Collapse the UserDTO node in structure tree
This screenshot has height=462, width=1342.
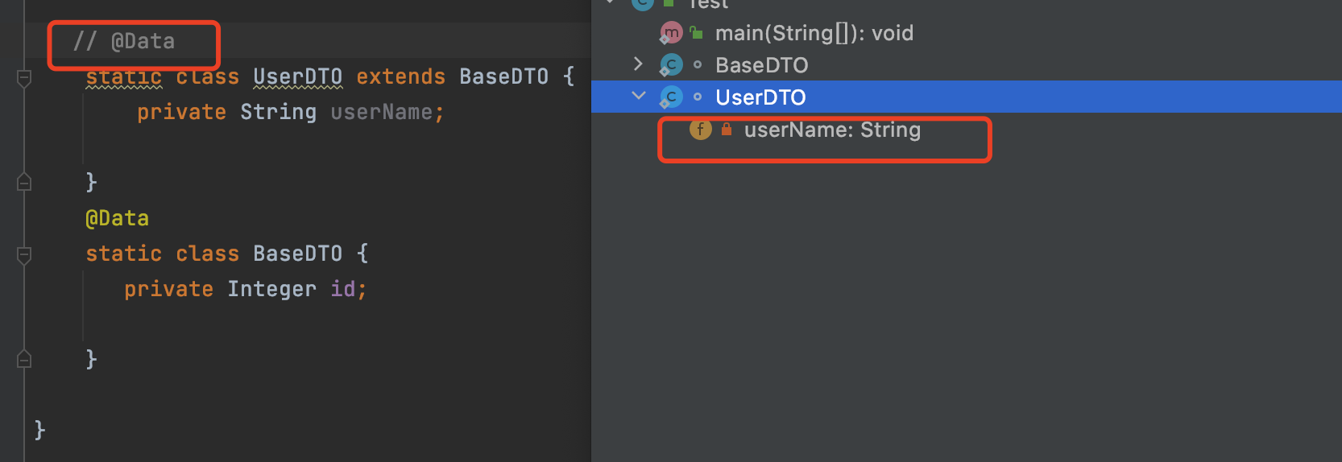(639, 96)
